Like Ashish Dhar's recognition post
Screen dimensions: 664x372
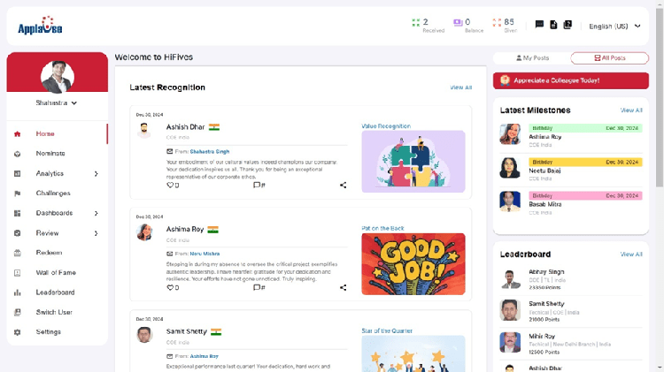coord(172,186)
